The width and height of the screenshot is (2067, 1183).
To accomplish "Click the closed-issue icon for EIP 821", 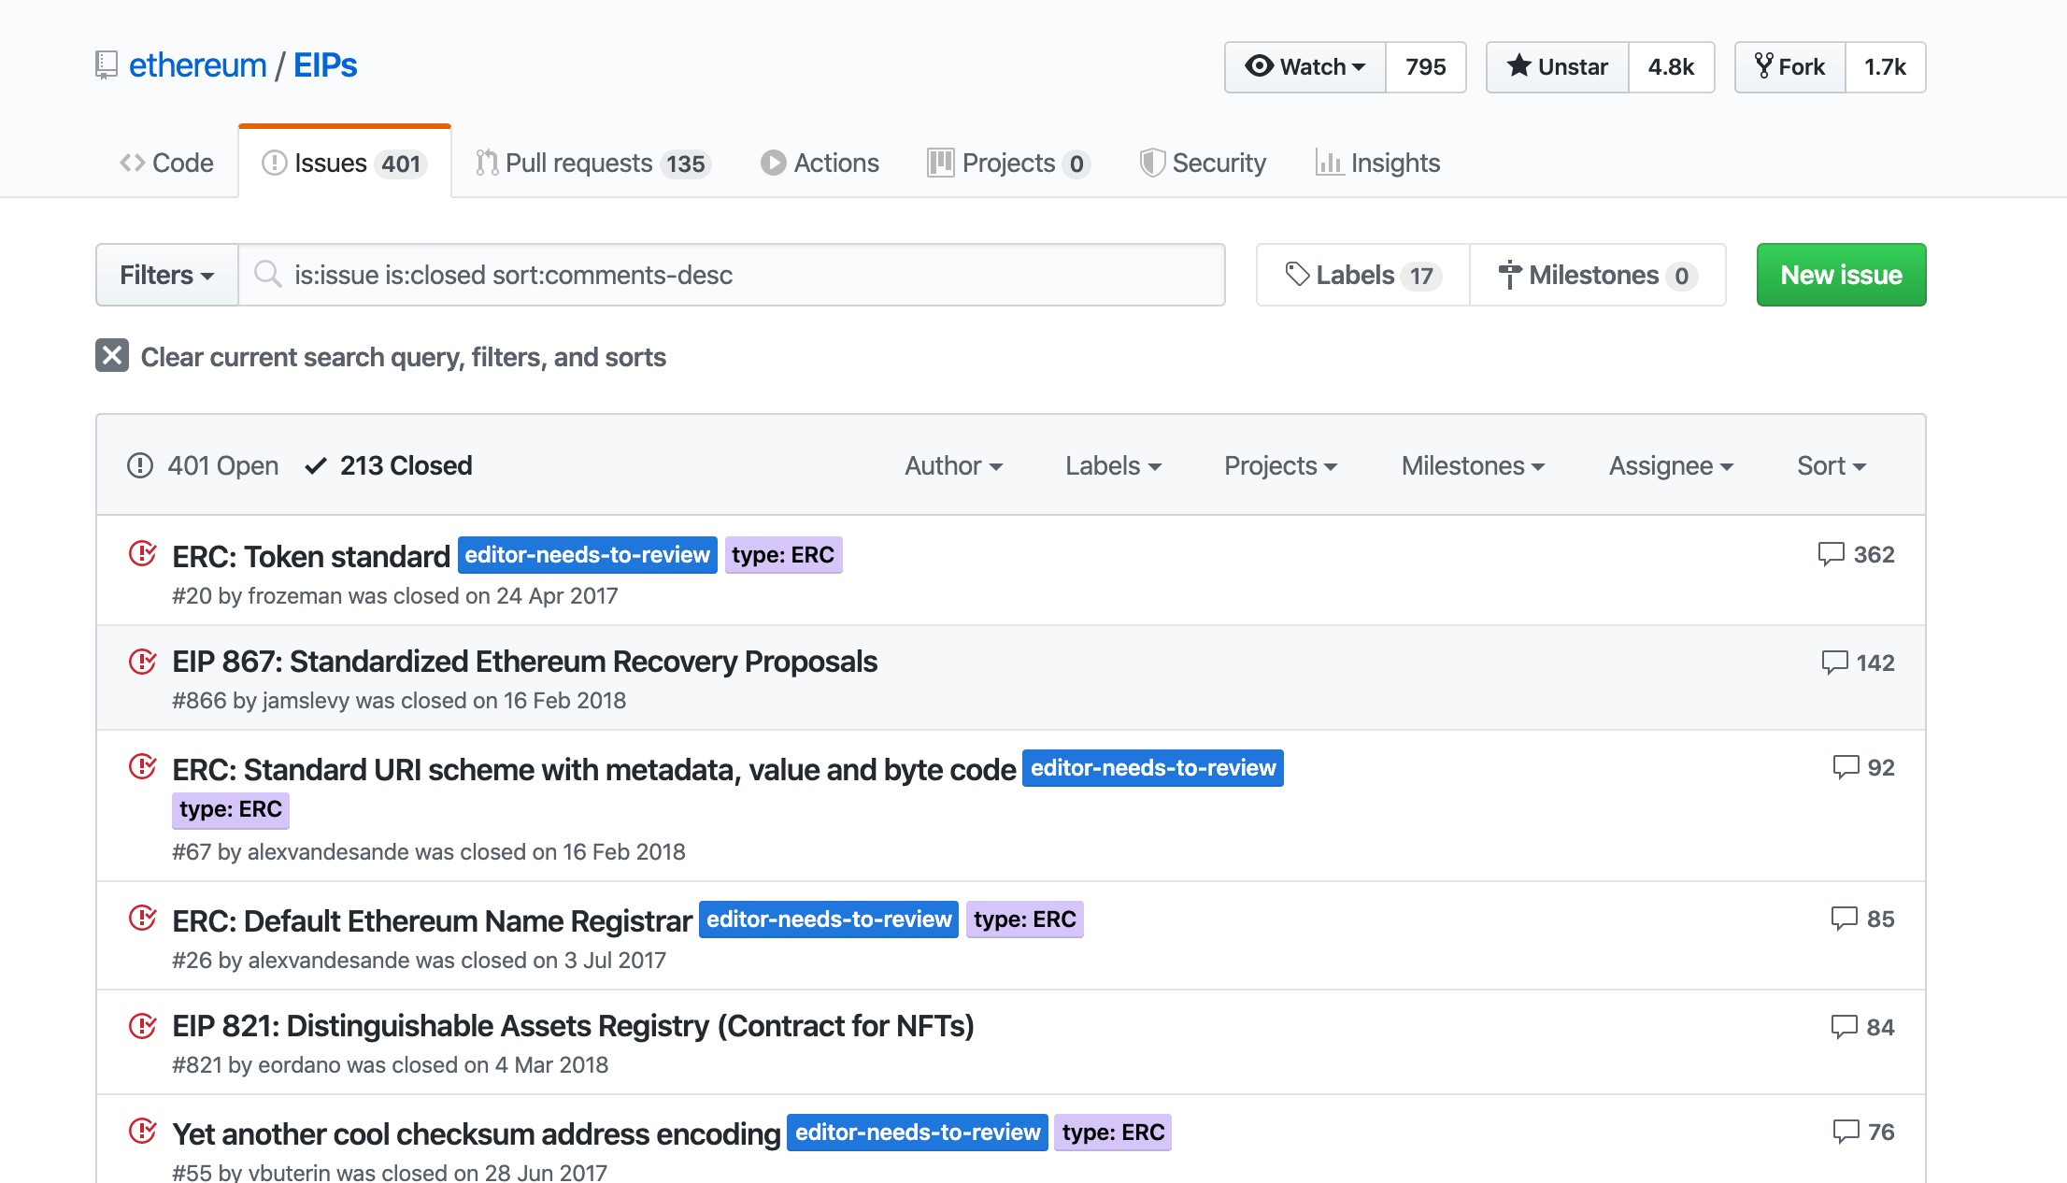I will (142, 1025).
